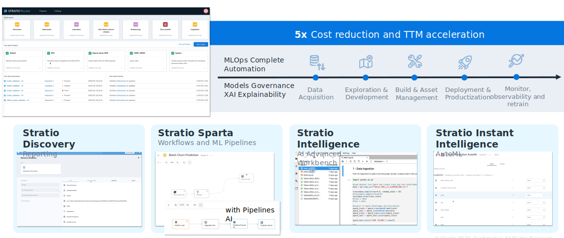Toggle the circle in code row
564x238 pixels.
513,195
